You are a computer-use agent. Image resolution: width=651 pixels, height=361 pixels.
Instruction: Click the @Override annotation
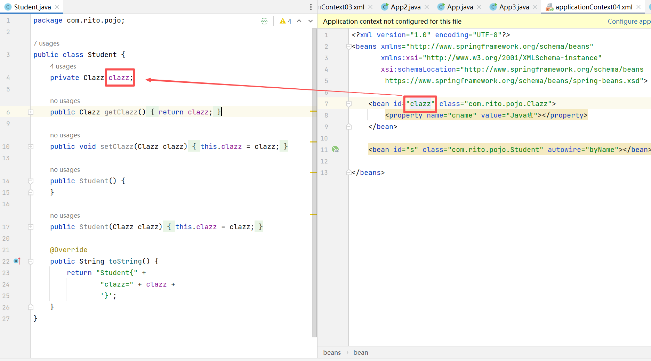pyautogui.click(x=69, y=250)
